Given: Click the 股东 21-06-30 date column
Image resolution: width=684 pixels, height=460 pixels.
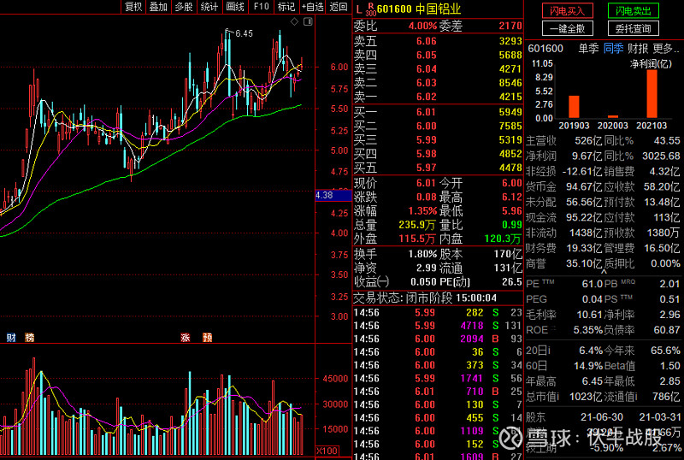Looking at the screenshot, I should pyautogui.click(x=602, y=417).
